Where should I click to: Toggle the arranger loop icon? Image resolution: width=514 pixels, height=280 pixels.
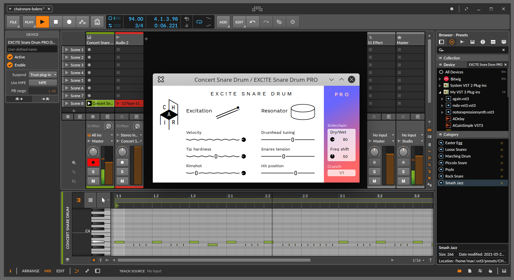[199, 22]
